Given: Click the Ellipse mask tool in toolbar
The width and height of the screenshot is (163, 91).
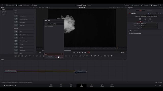Looking at the screenshot, I should point(69,56).
